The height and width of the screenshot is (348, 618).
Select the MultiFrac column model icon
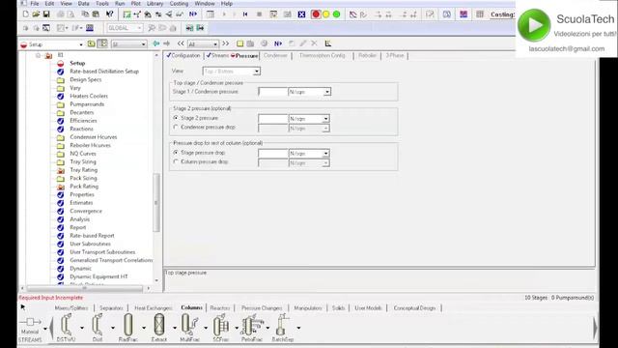189,325
